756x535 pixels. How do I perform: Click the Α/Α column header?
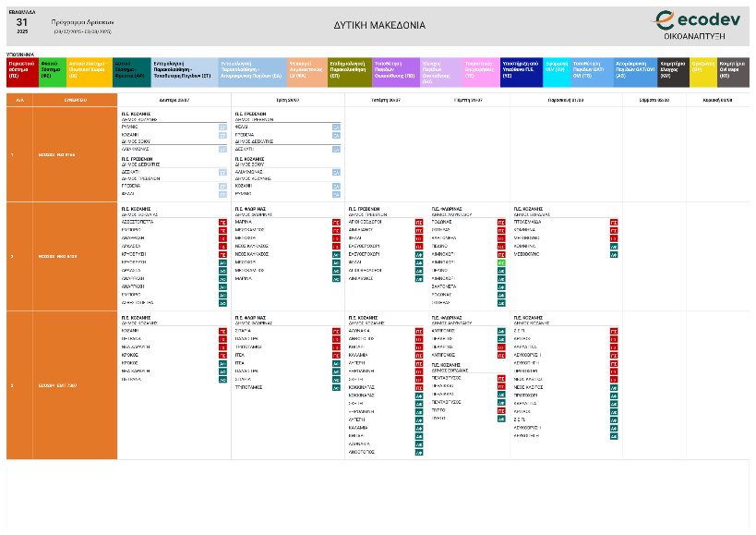pyautogui.click(x=19, y=101)
